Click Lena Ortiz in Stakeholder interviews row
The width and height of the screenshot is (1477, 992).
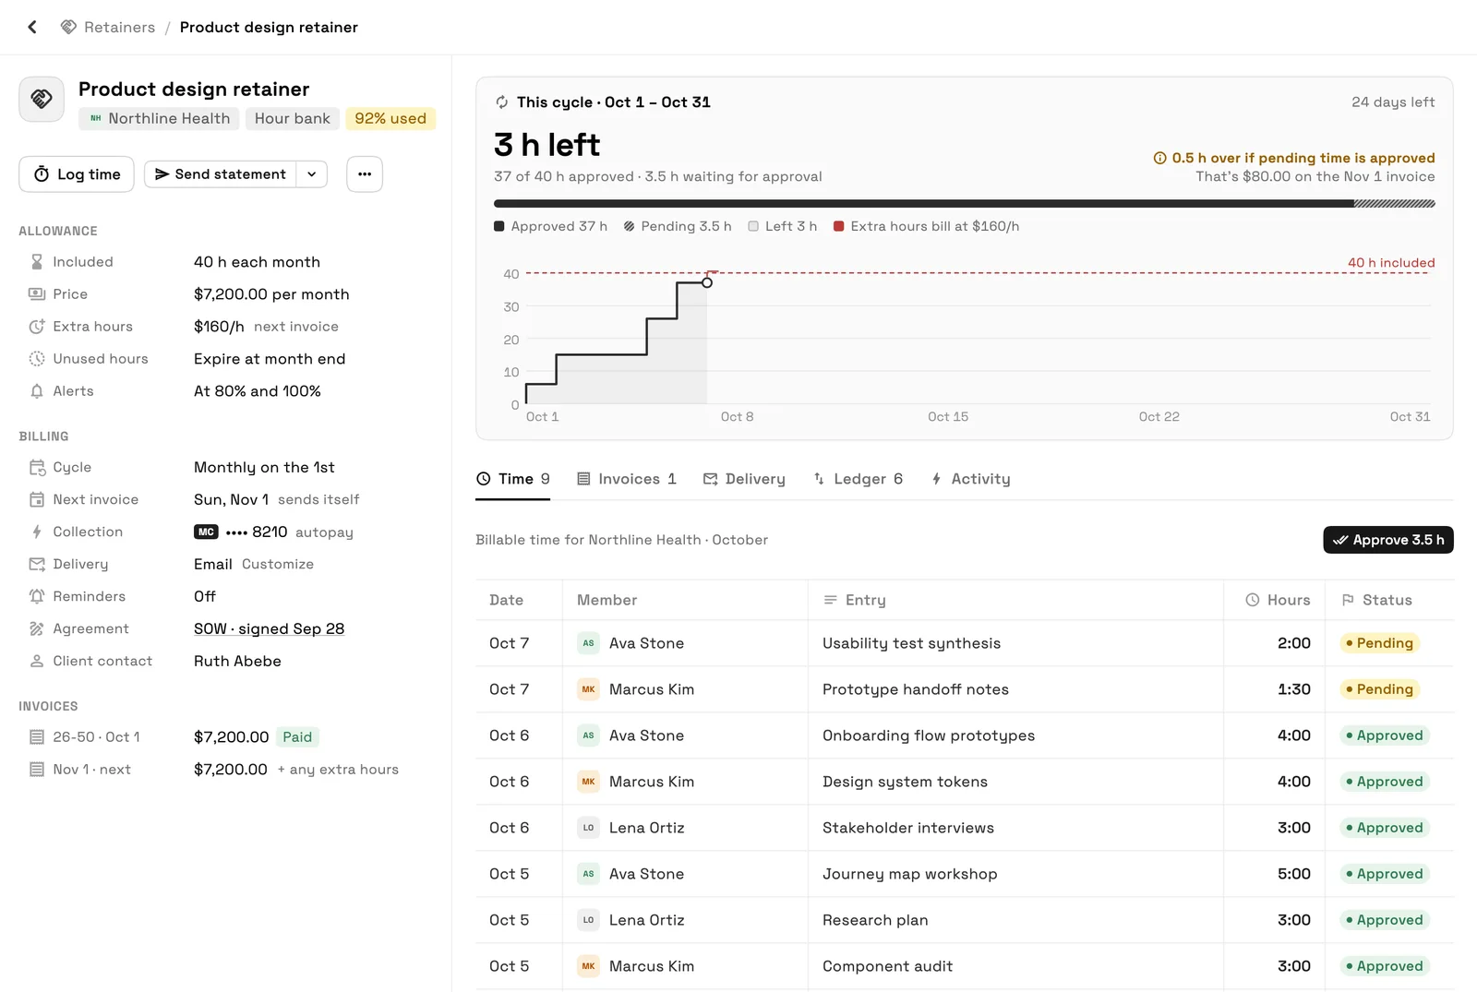[x=646, y=828]
